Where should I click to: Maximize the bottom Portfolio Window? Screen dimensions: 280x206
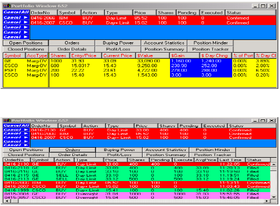pos(263,120)
